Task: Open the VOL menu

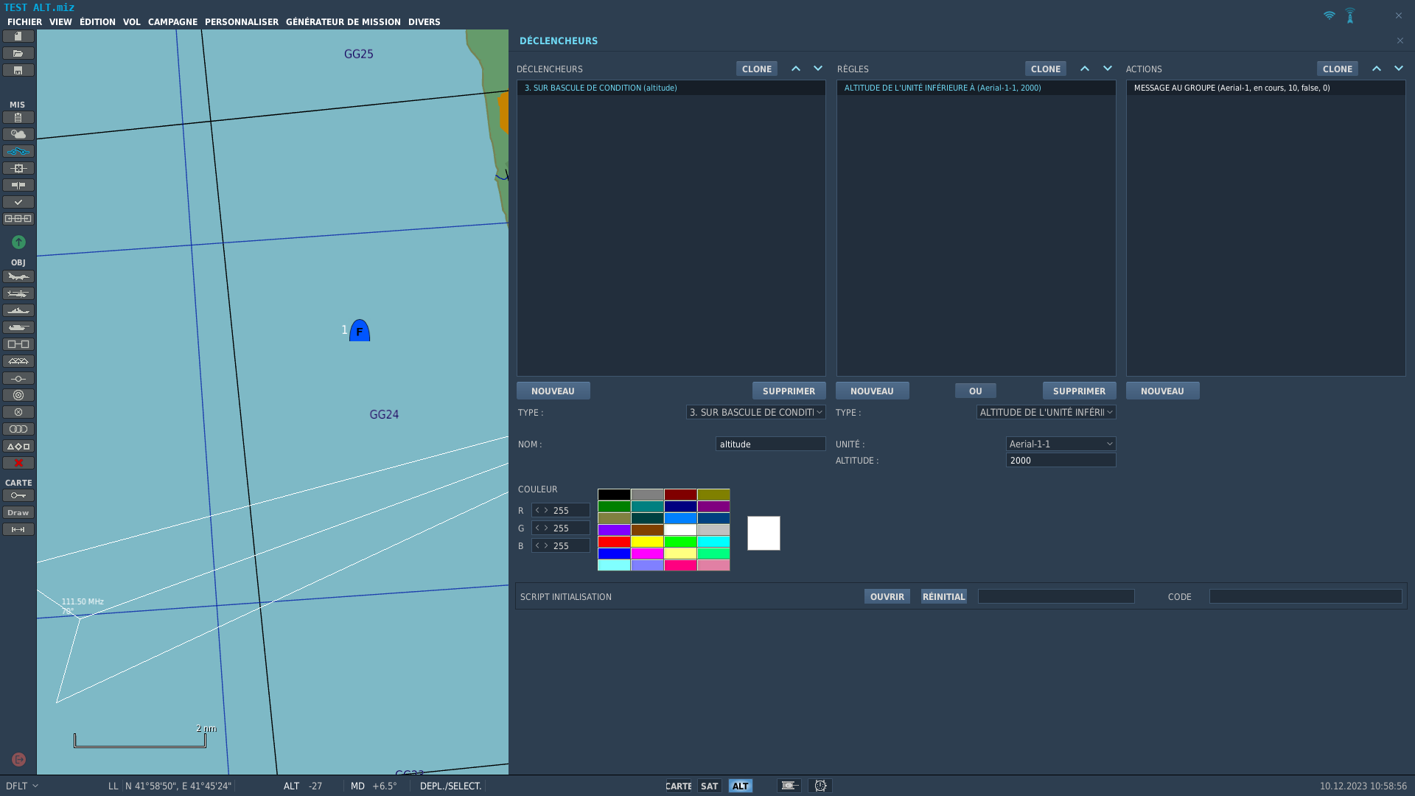Action: [x=132, y=22]
